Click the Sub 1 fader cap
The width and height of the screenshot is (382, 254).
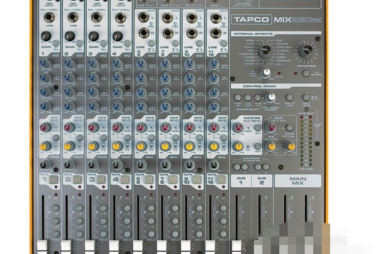pos(236,246)
